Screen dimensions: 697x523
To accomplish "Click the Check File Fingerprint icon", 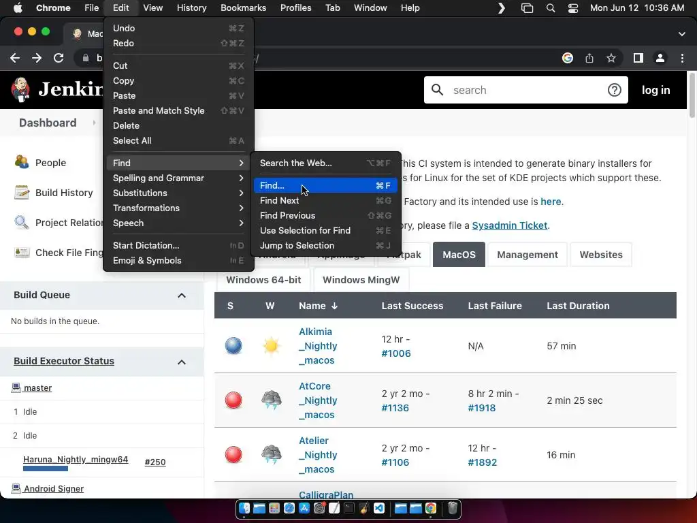I will [x=22, y=252].
